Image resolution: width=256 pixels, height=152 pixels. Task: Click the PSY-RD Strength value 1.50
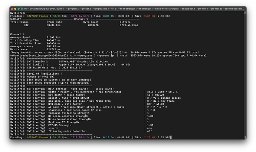150,125
